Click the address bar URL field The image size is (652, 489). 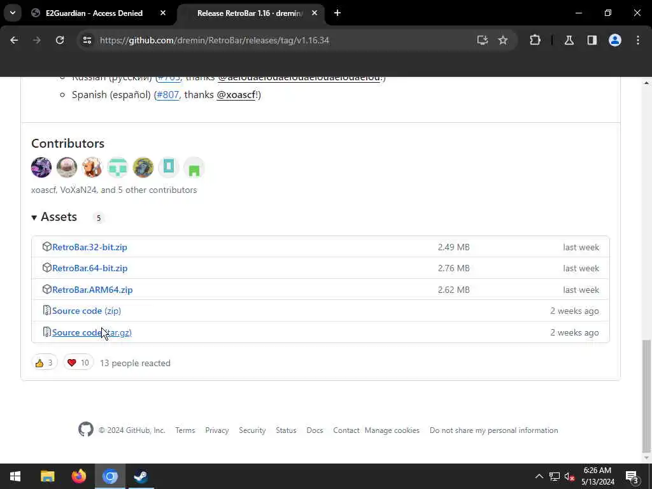[x=287, y=40]
